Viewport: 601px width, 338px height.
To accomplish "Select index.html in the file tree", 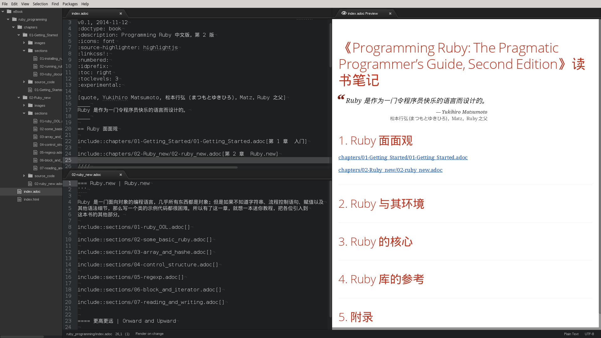I will point(31,199).
